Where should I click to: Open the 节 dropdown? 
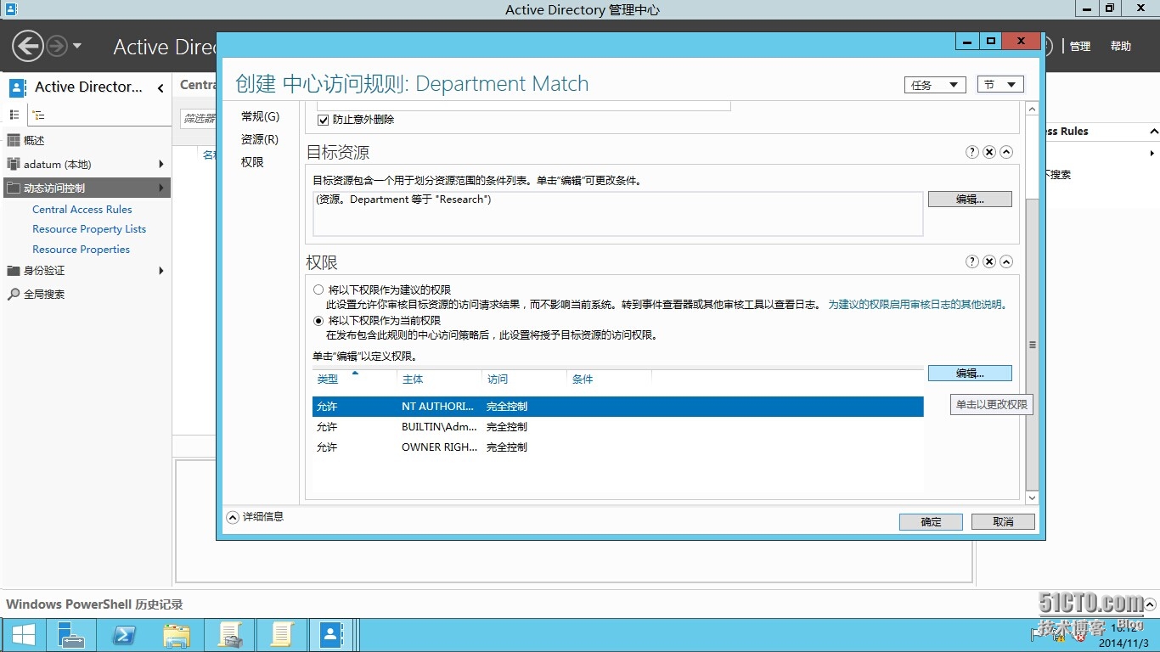(1000, 85)
